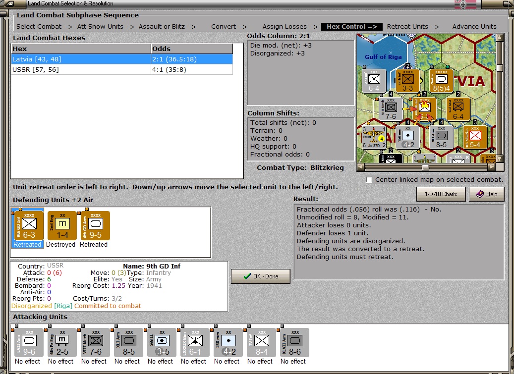Click the 3-3 infantry counter on map
Image resolution: width=514 pixels, height=374 pixels.
coord(407,81)
